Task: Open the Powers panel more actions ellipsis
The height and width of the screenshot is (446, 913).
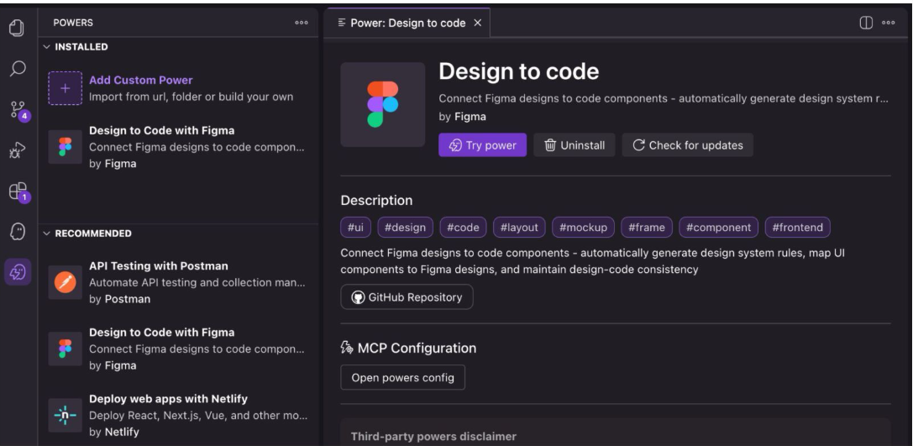Action: (x=302, y=23)
